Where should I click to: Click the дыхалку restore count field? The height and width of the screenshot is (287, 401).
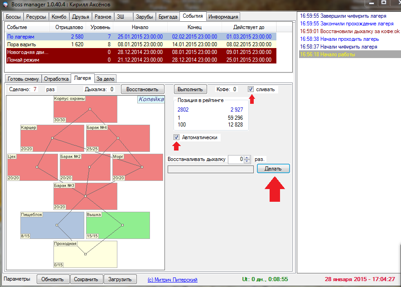pos(236,160)
